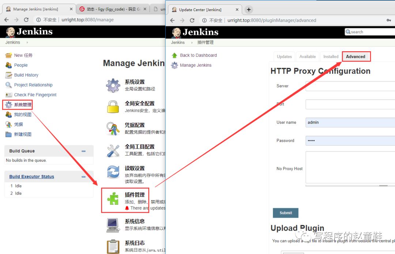
Task: Click the saved password key icon in address bar
Action: (x=389, y=20)
